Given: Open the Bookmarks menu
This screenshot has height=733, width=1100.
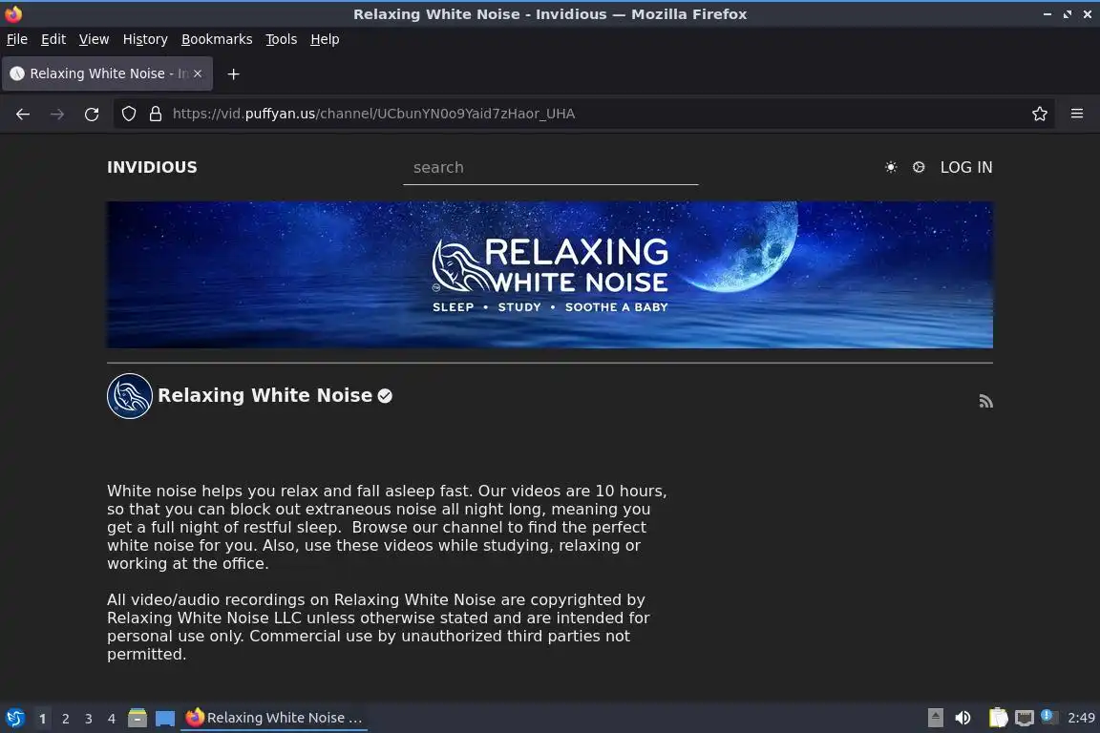Looking at the screenshot, I should coord(217,39).
